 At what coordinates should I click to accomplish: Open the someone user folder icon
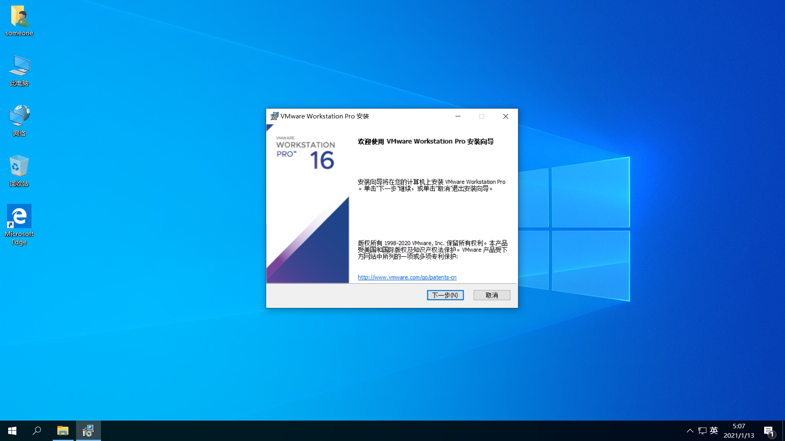pos(19,17)
